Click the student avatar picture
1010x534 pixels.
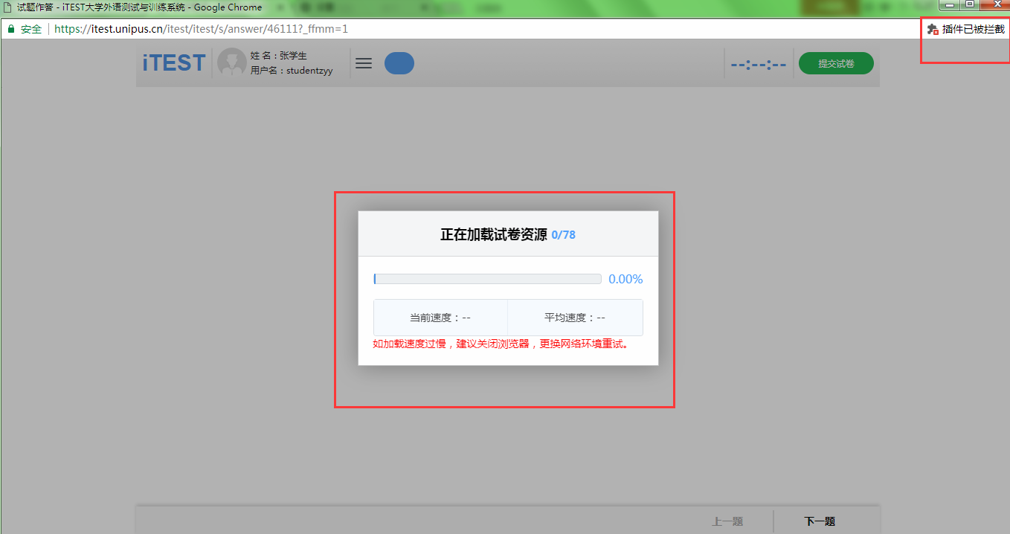tap(231, 63)
